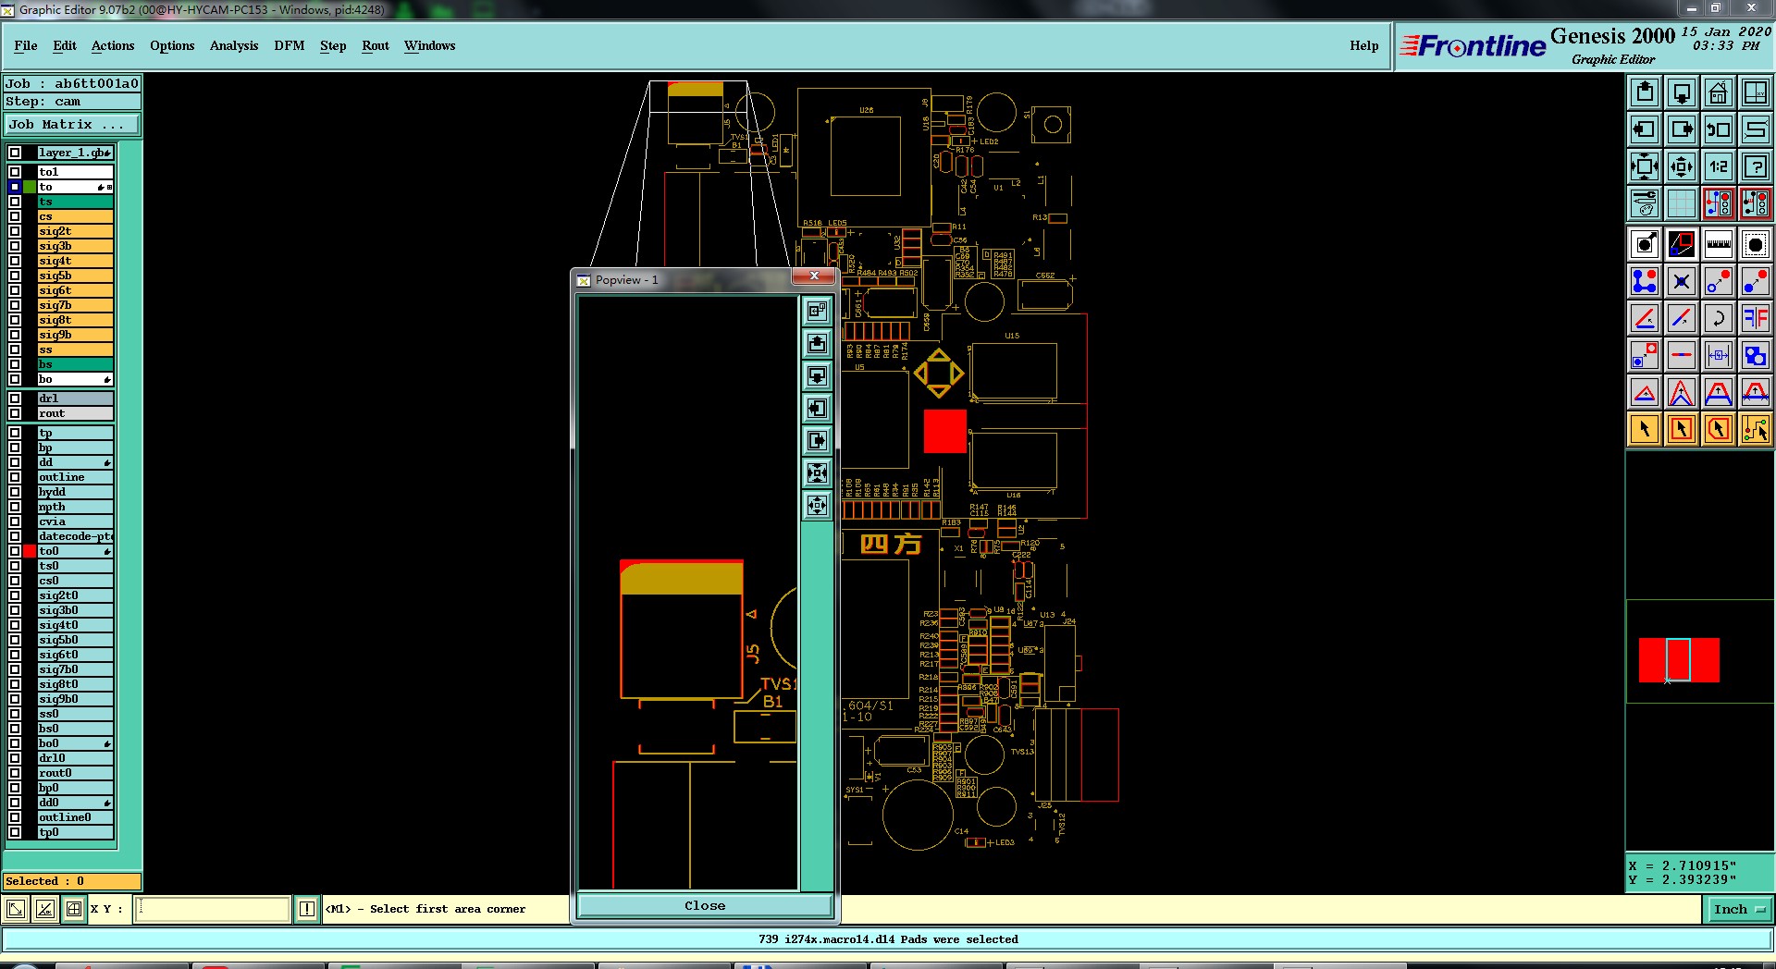This screenshot has width=1776, height=969.
Task: Click the pan up icon in Popview window
Action: [x=817, y=344]
